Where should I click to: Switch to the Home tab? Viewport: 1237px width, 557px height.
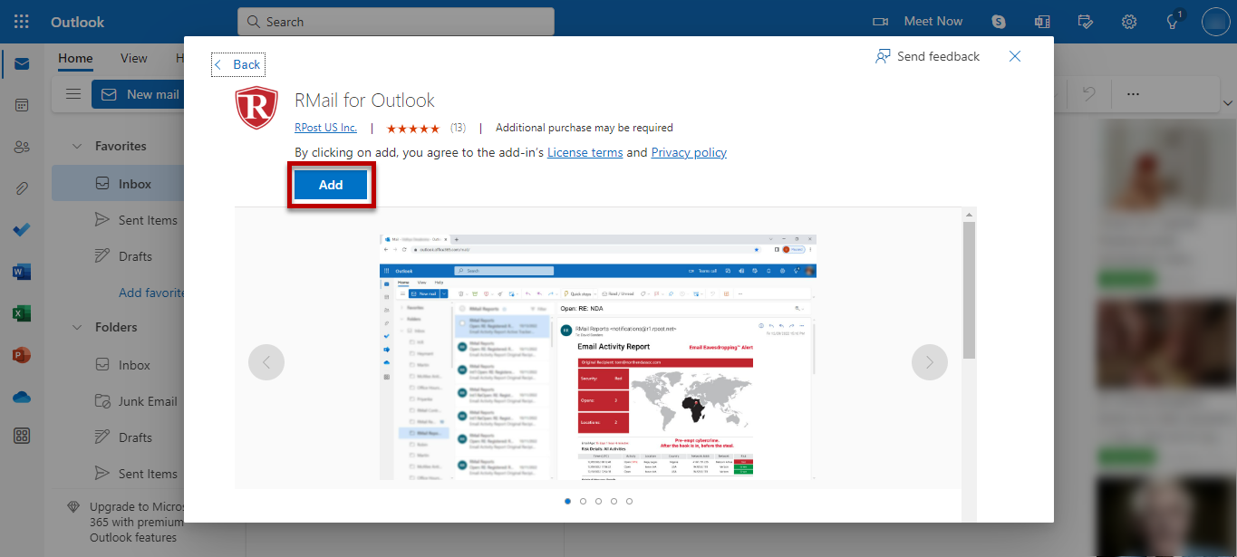pyautogui.click(x=75, y=57)
